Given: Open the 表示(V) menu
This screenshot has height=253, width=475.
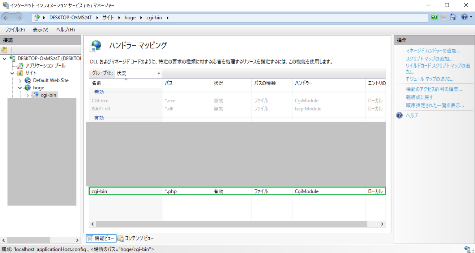Looking at the screenshot, I should tap(41, 30).
